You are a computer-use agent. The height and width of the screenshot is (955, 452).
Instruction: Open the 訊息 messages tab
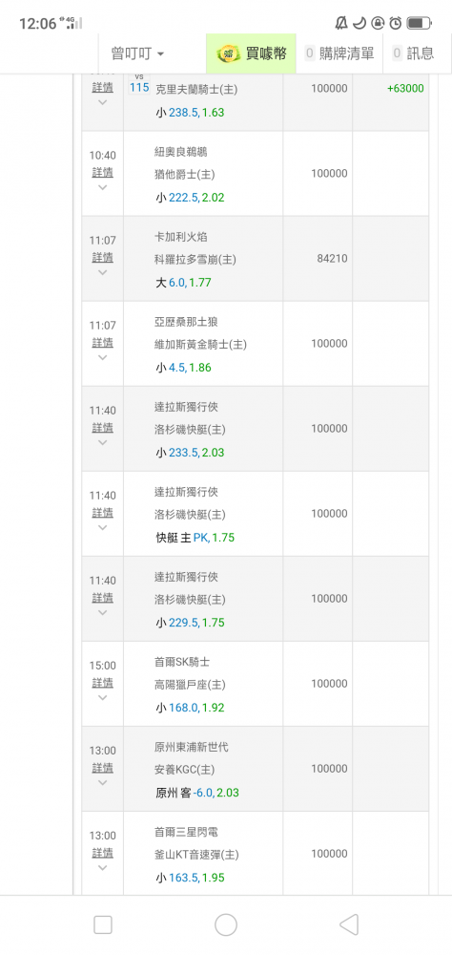414,53
